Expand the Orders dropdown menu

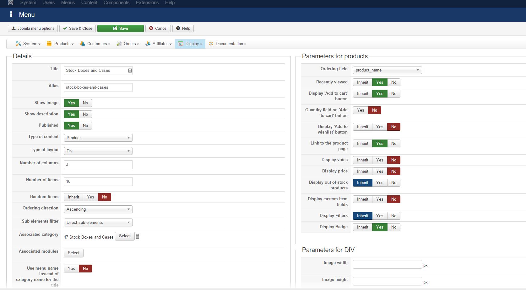[127, 44]
